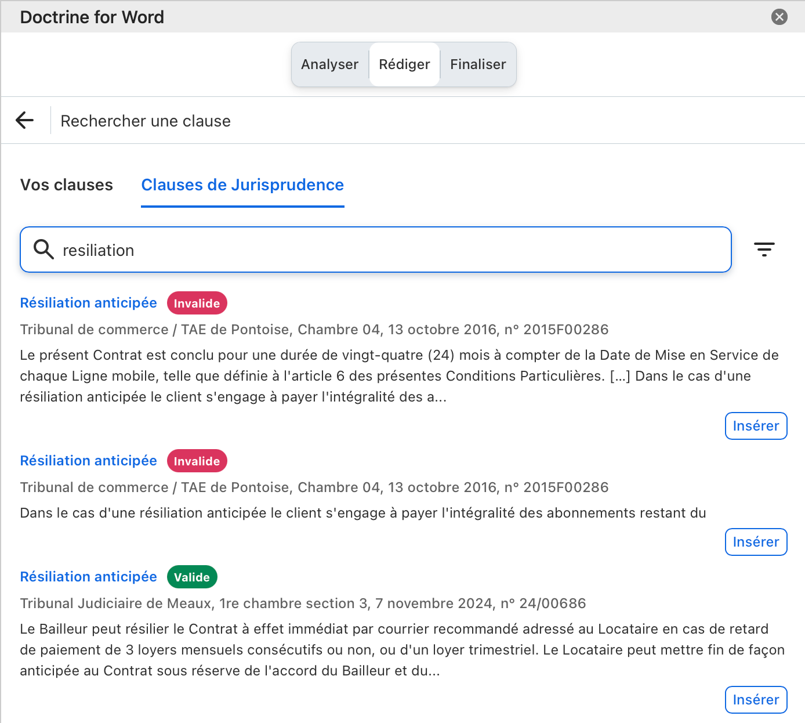The height and width of the screenshot is (723, 805).
Task: Insert the first Résiliation anticipée clause
Action: tap(756, 426)
